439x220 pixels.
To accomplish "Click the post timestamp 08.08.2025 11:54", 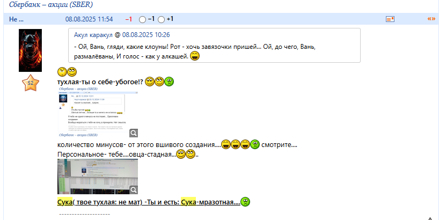I will tap(89, 19).
